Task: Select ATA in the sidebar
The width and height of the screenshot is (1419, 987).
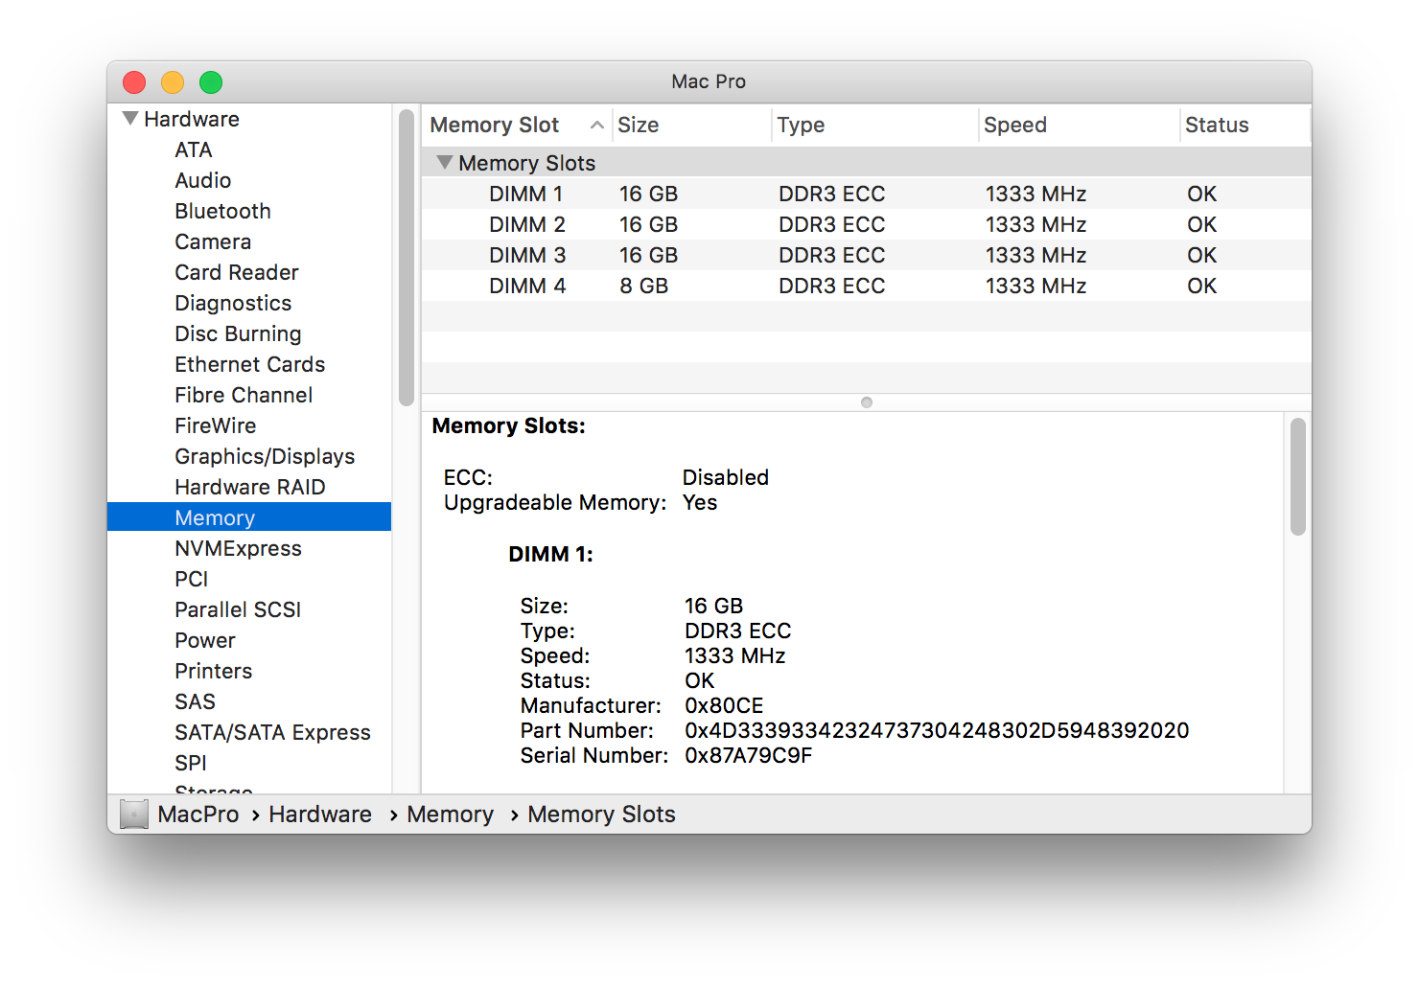Action: (x=194, y=149)
